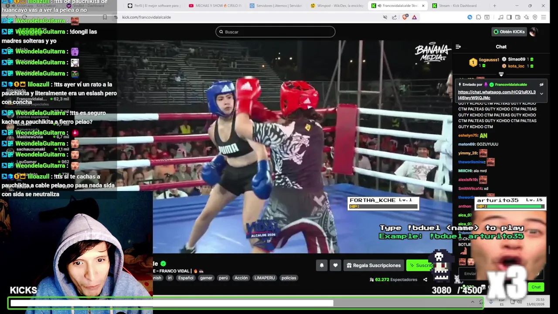558x314 pixels.
Task: Open a new browser tab
Action: coord(494,6)
